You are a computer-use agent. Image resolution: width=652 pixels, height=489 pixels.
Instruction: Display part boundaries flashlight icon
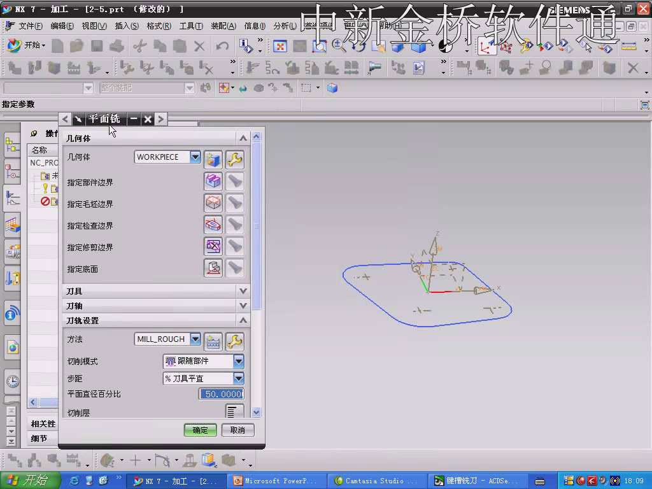(x=235, y=181)
